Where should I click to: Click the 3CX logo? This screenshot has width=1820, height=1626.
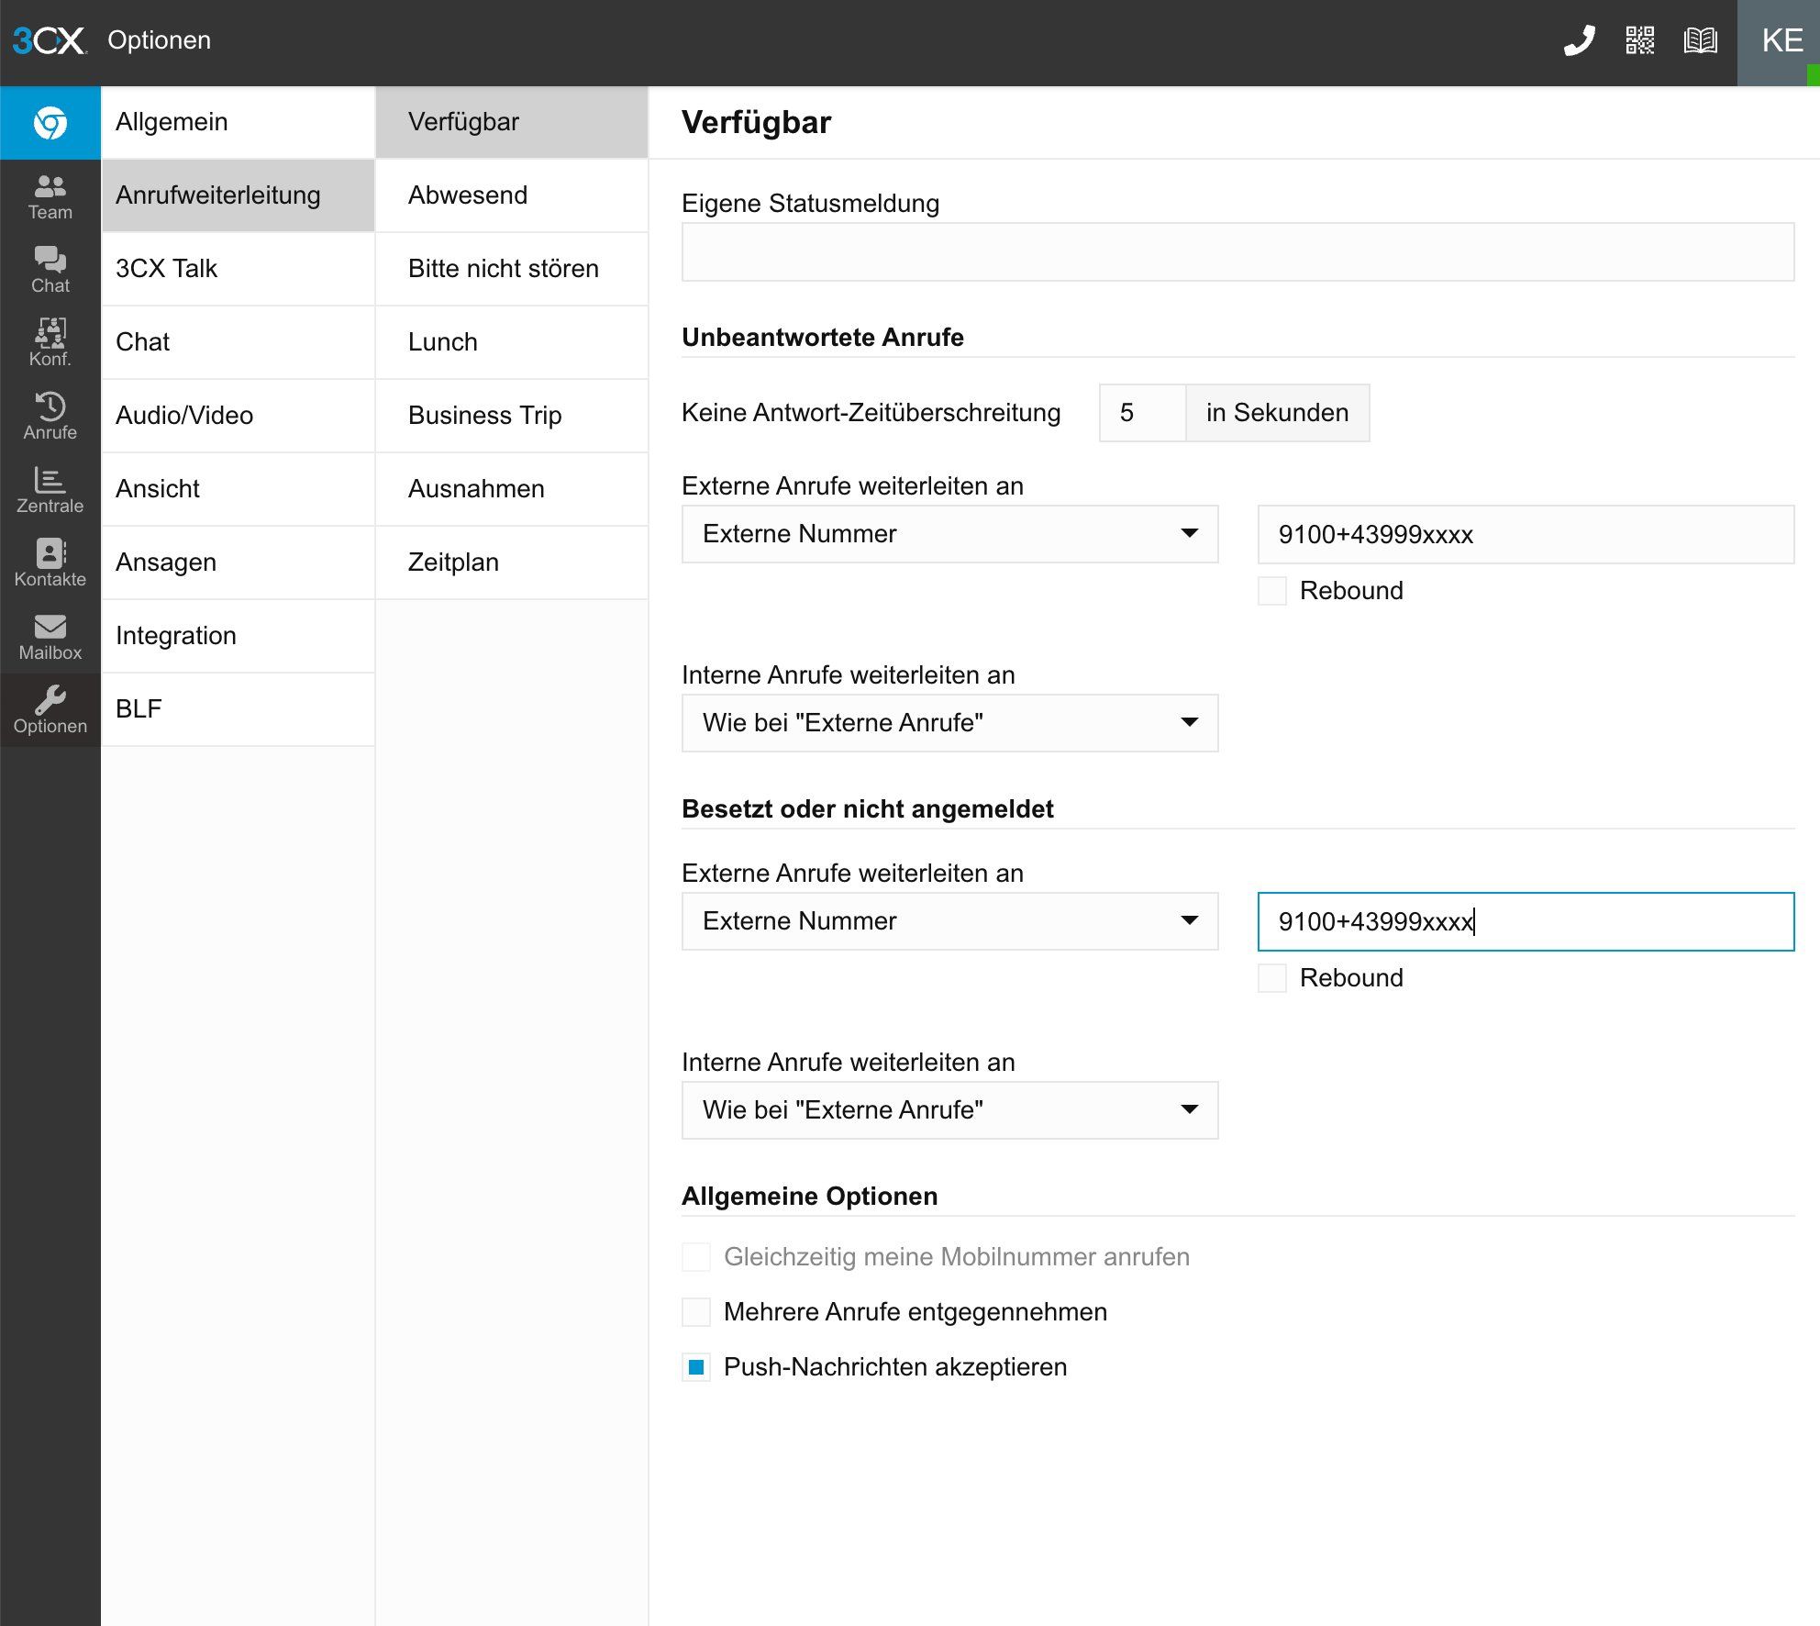click(x=50, y=40)
